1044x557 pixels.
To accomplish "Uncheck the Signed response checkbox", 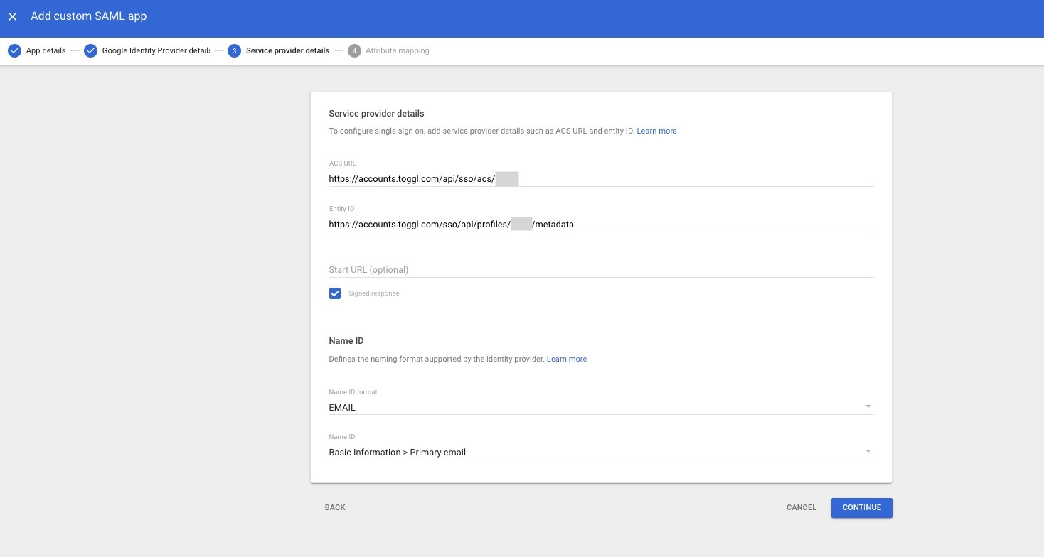I will [x=335, y=293].
